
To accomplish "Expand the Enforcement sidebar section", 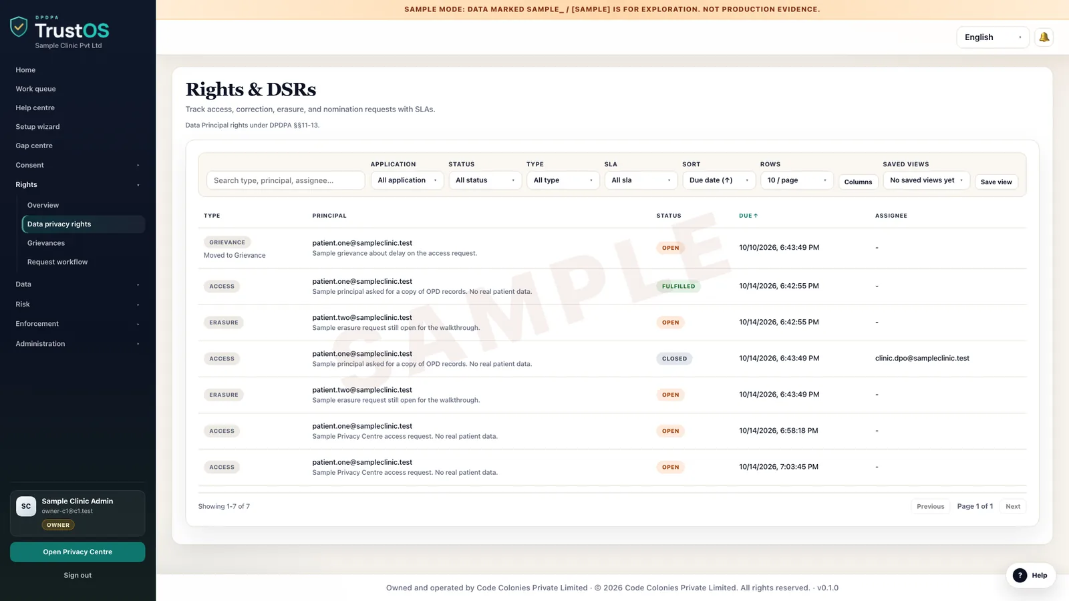I will click(78, 324).
